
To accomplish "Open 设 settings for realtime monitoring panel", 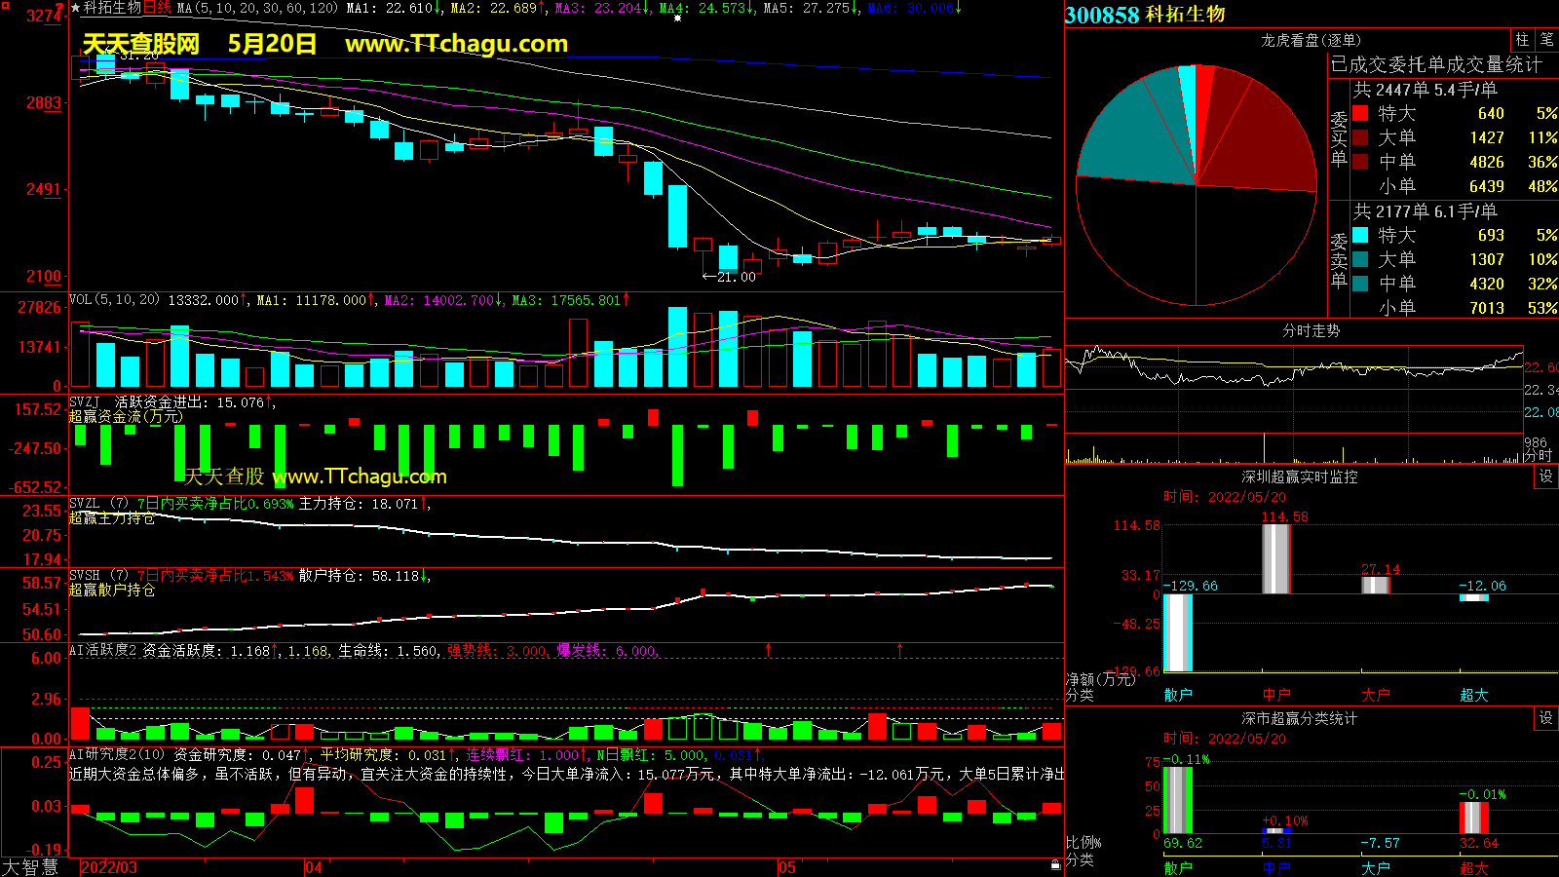I will pyautogui.click(x=1546, y=477).
